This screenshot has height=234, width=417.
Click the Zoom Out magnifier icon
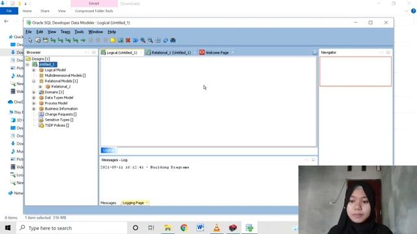151,40
